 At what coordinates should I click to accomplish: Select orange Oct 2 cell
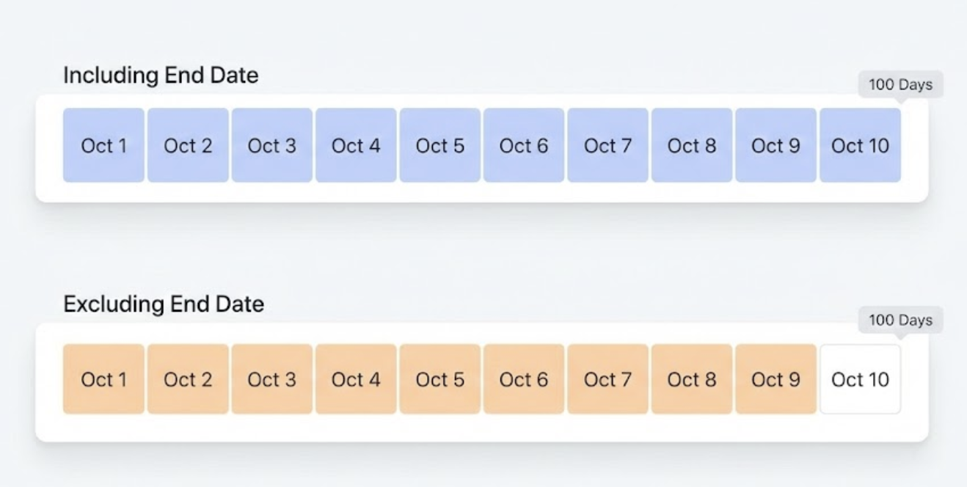tap(188, 379)
